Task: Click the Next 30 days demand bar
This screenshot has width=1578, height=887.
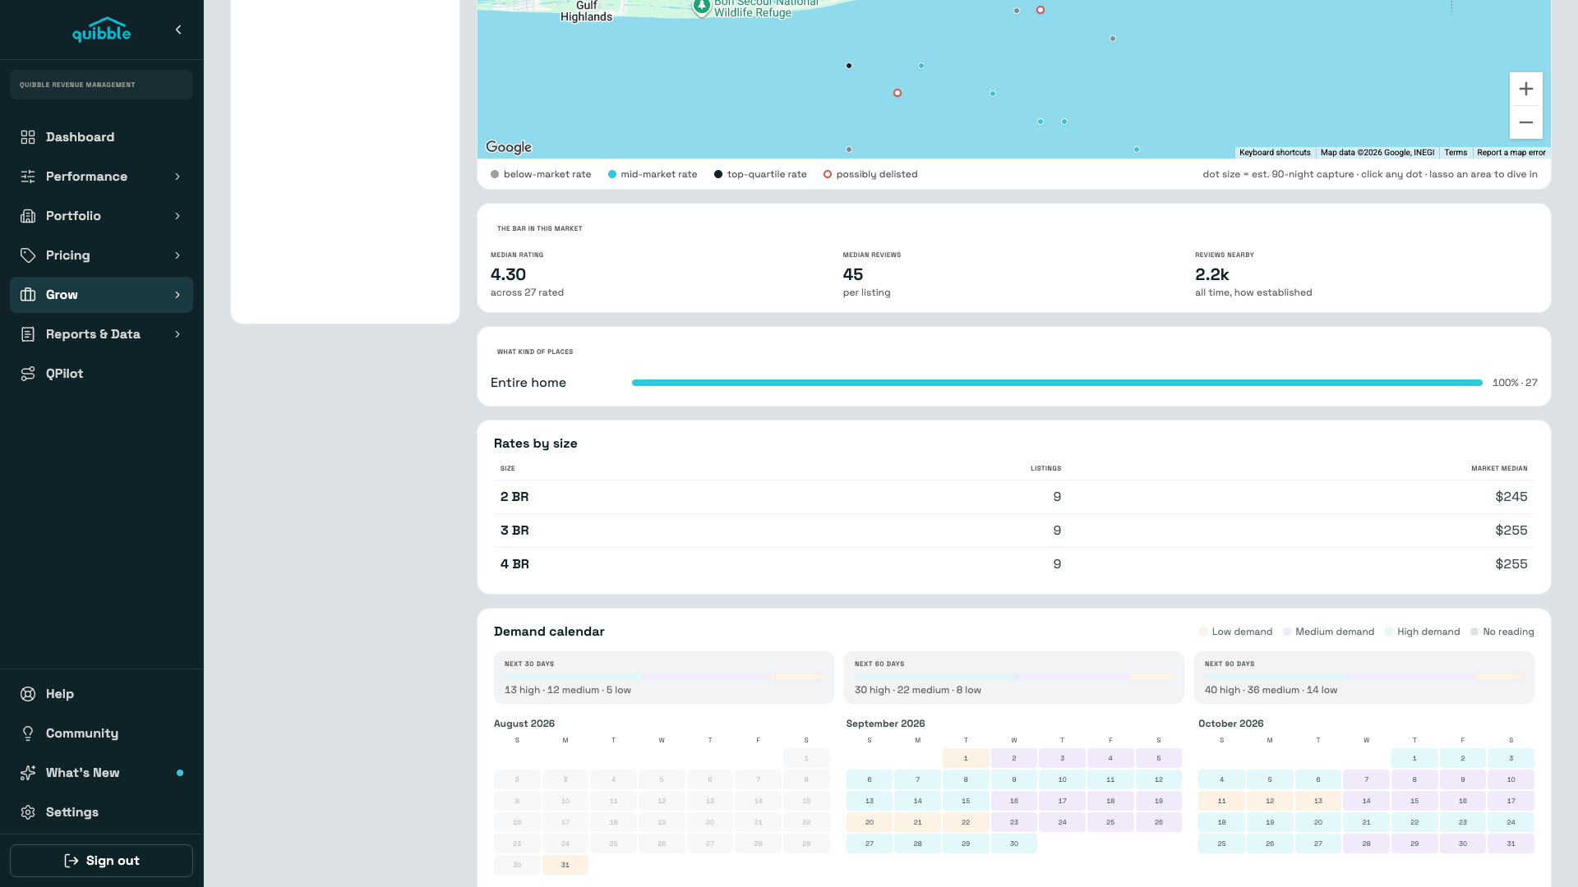Action: click(x=664, y=677)
